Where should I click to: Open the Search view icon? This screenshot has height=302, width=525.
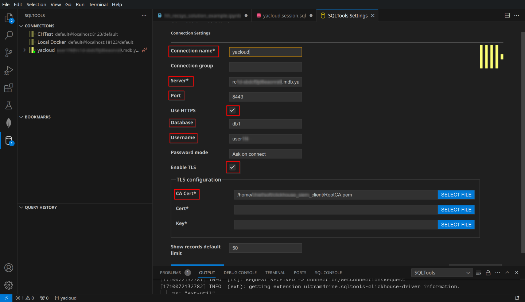coord(9,35)
